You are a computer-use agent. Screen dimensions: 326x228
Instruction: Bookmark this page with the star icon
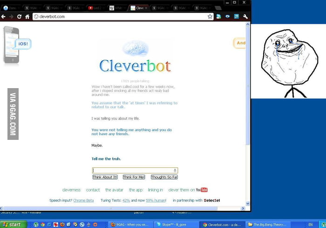pos(210,16)
